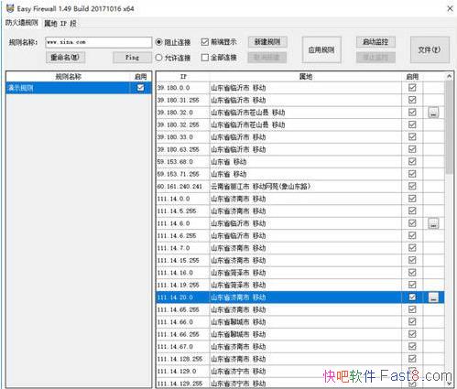The height and width of the screenshot is (389, 457).
Task: Toggle the enable checkbox for IP 59.153.68.0
Action: [412, 162]
